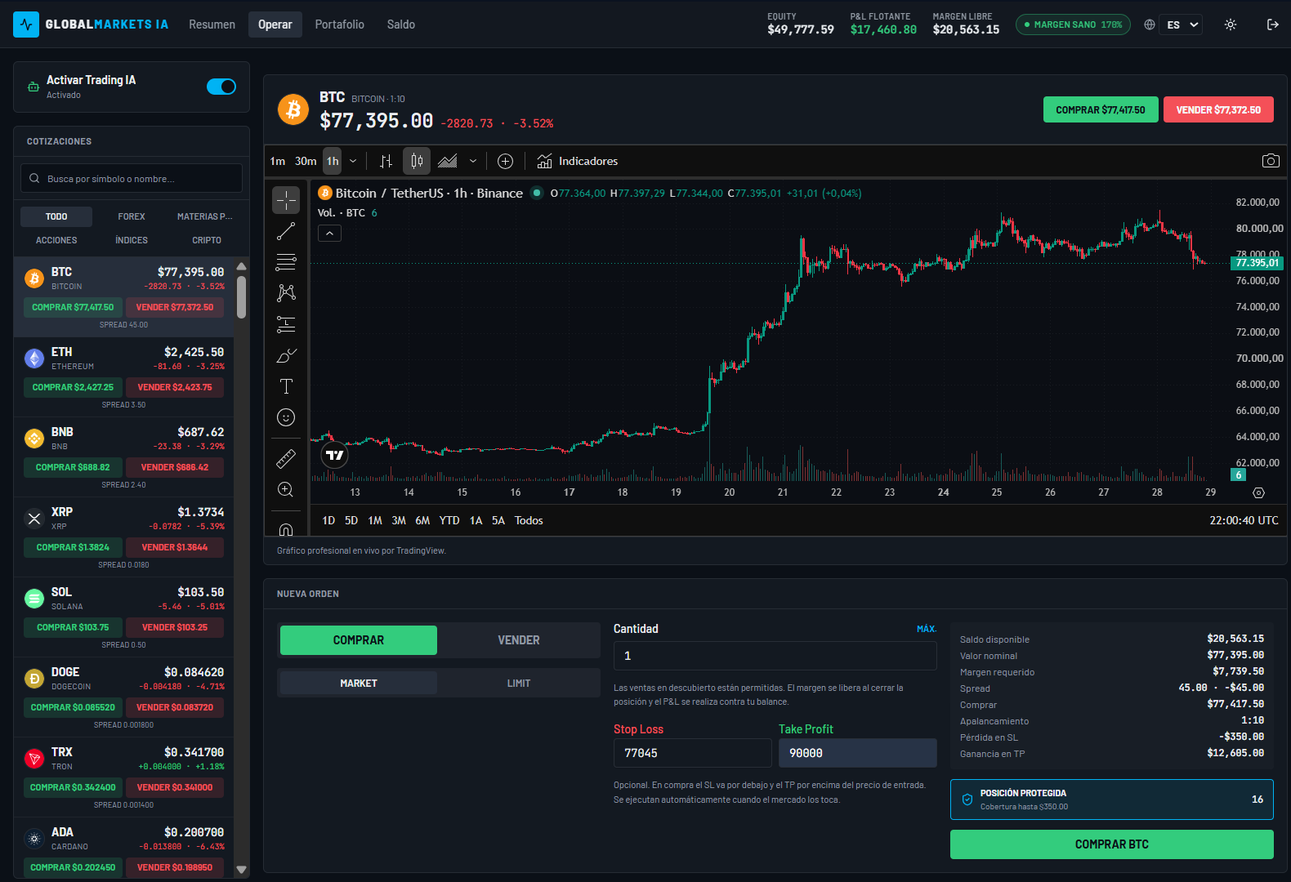Open the Indicadores menu
Image resolution: width=1291 pixels, height=882 pixels.
click(578, 161)
